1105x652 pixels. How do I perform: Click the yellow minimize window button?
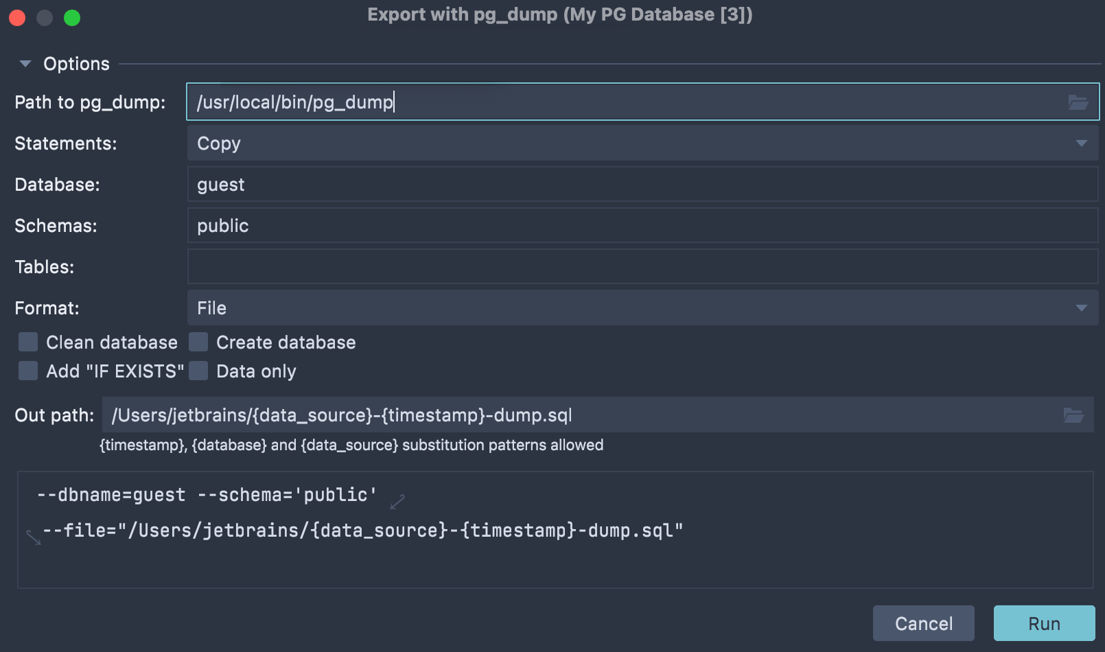45,18
